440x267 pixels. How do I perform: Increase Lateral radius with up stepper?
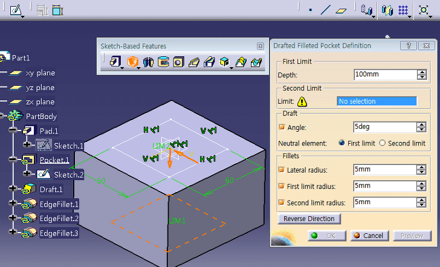[421, 167]
